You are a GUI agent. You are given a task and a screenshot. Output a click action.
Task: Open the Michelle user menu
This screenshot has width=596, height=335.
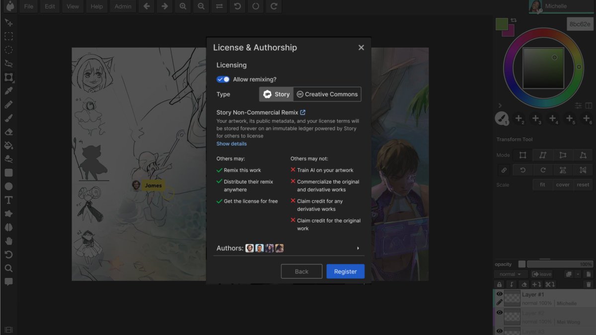tap(561, 6)
